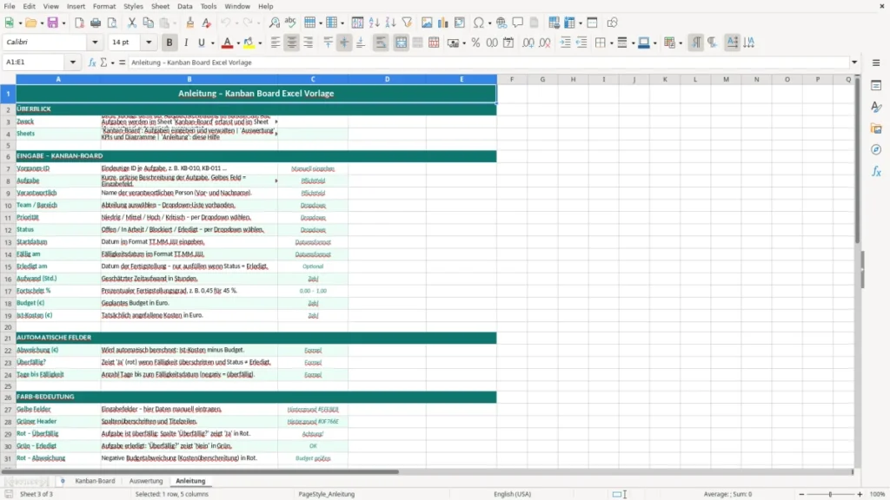Open background color dropdown arrow
This screenshot has width=890, height=500.
[x=260, y=43]
